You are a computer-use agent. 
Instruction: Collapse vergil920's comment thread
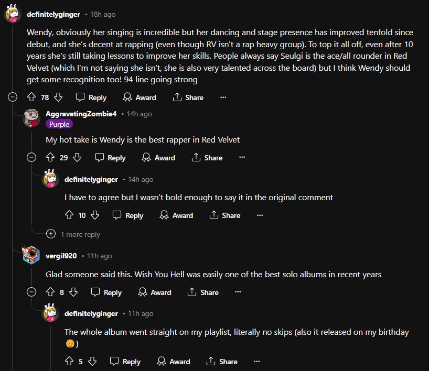click(x=31, y=292)
